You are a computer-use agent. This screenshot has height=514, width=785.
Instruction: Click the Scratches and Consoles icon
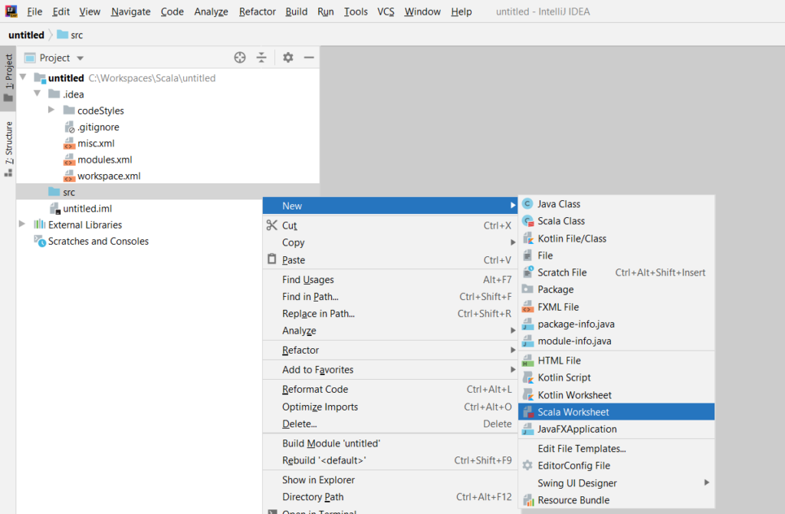[x=40, y=241]
